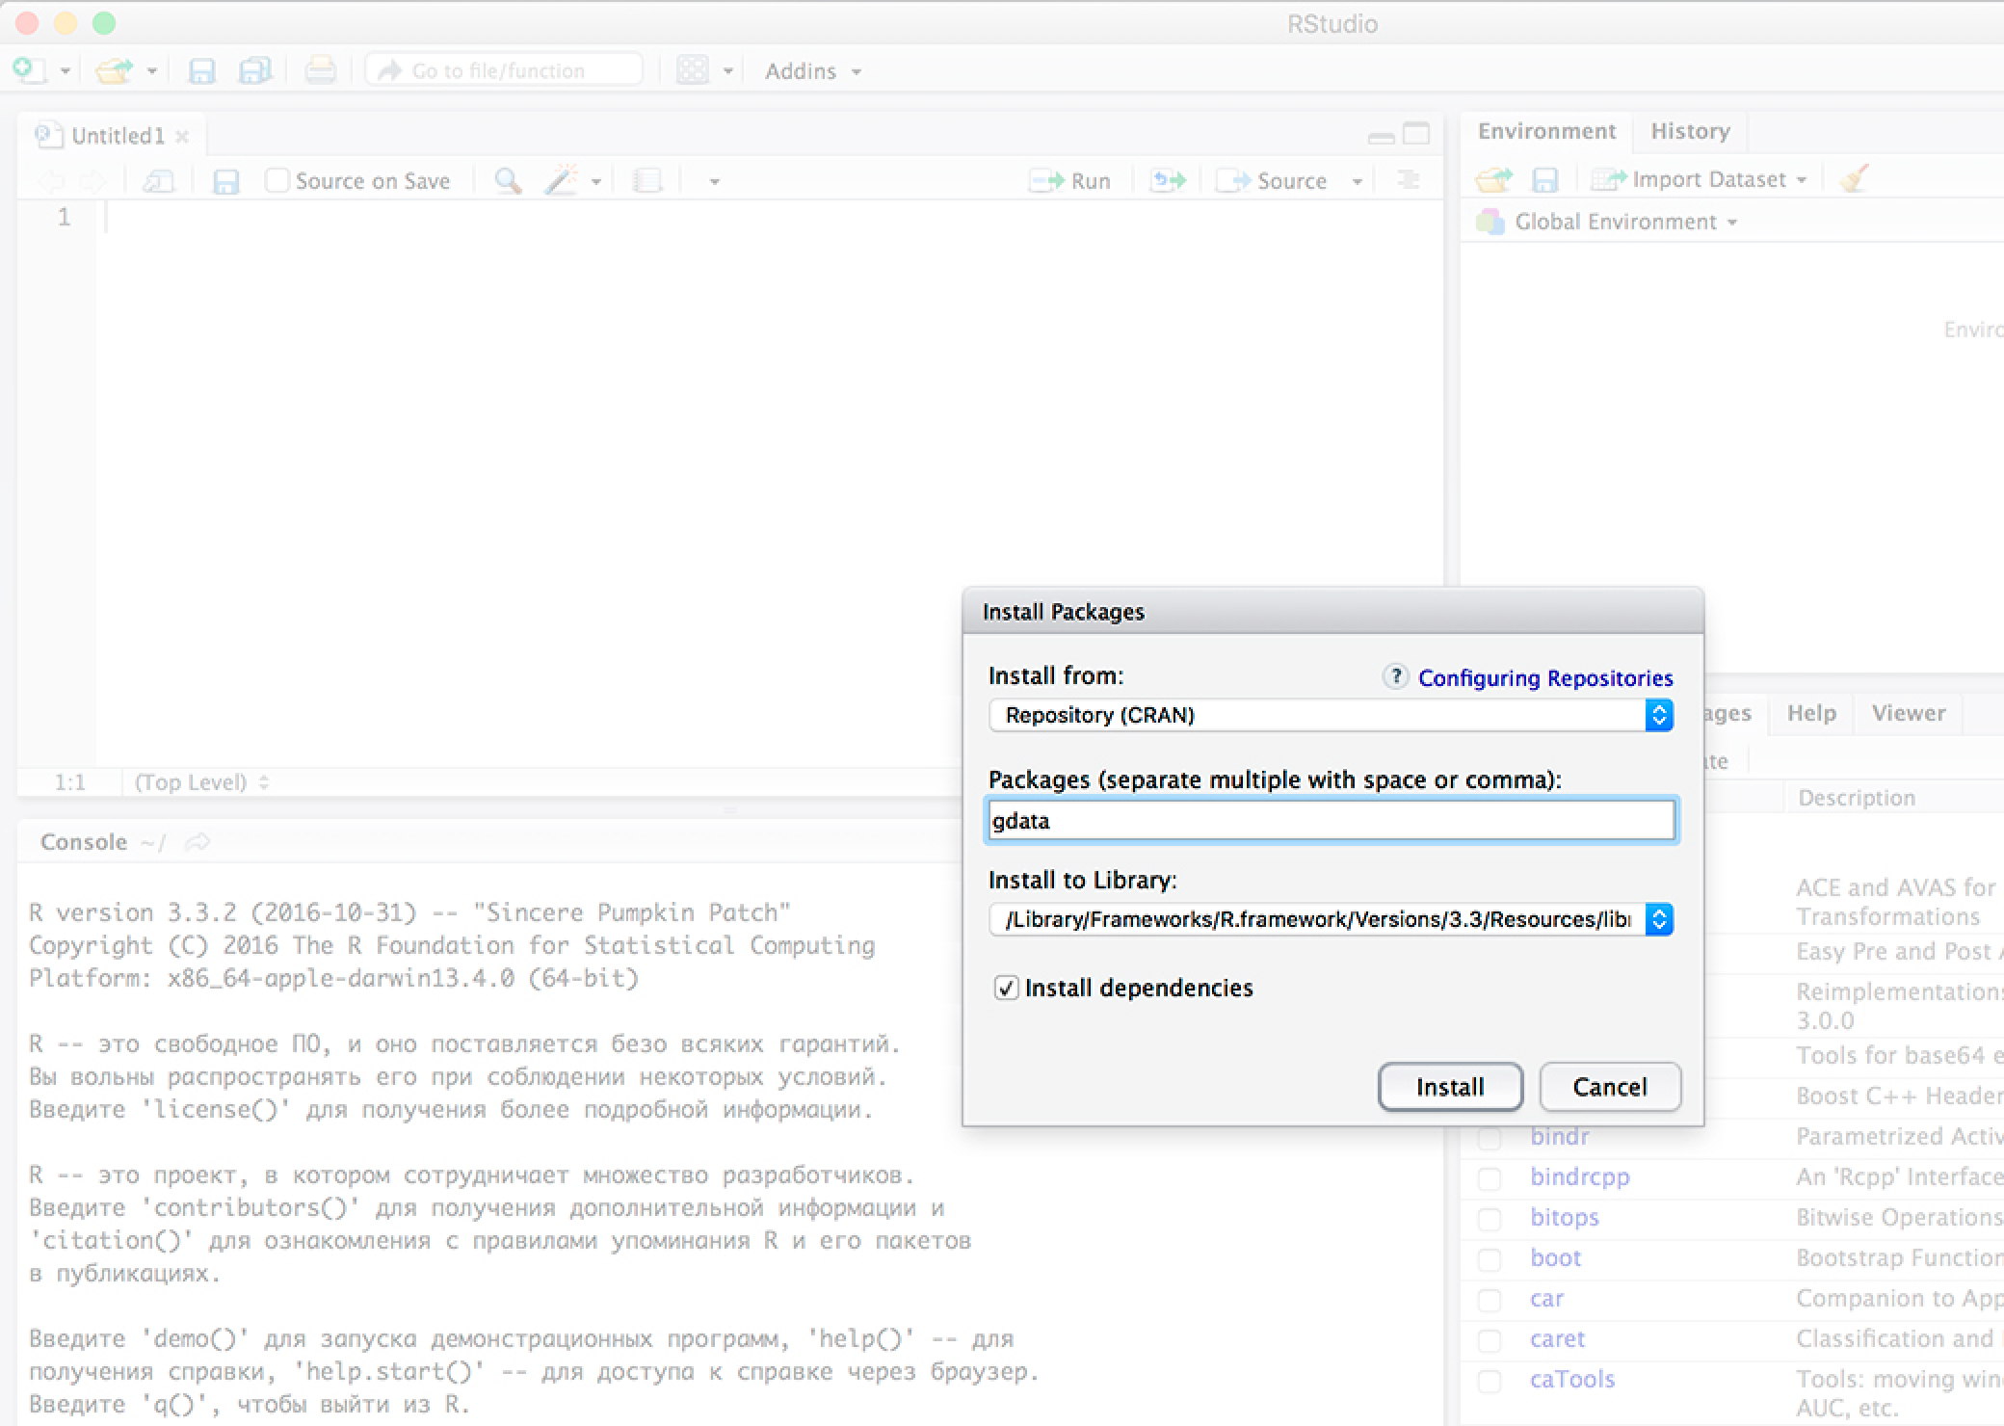
Task: Open the Code tools wand dropdown arrow
Action: [x=596, y=181]
